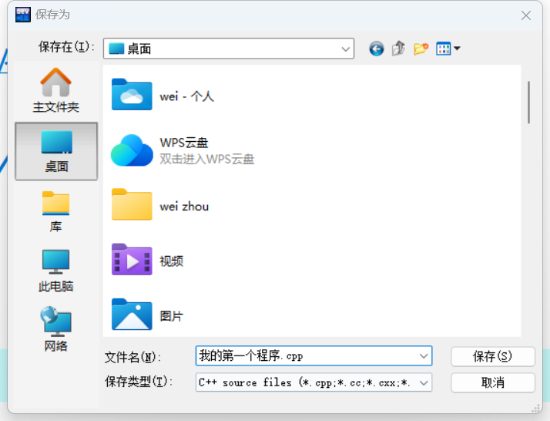Create a new folder
550x421 pixels.
click(x=421, y=49)
